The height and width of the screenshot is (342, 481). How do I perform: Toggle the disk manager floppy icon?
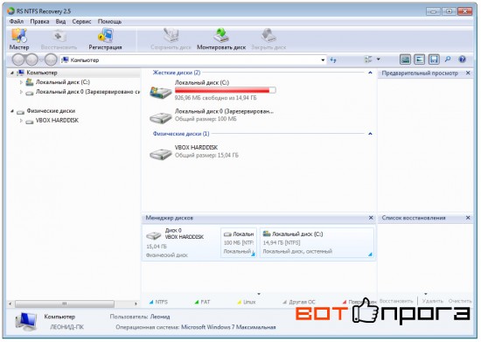434,59
